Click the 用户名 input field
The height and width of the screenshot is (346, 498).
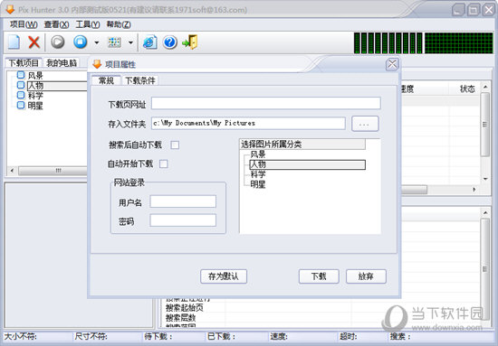coord(183,201)
